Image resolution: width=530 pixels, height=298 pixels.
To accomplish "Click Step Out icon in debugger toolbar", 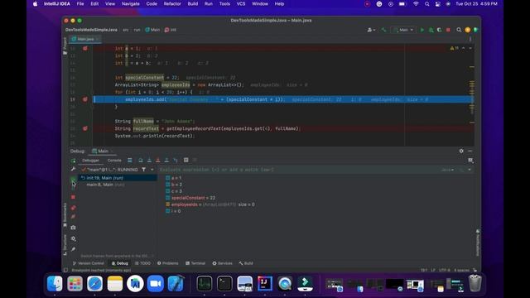I will pos(166,160).
